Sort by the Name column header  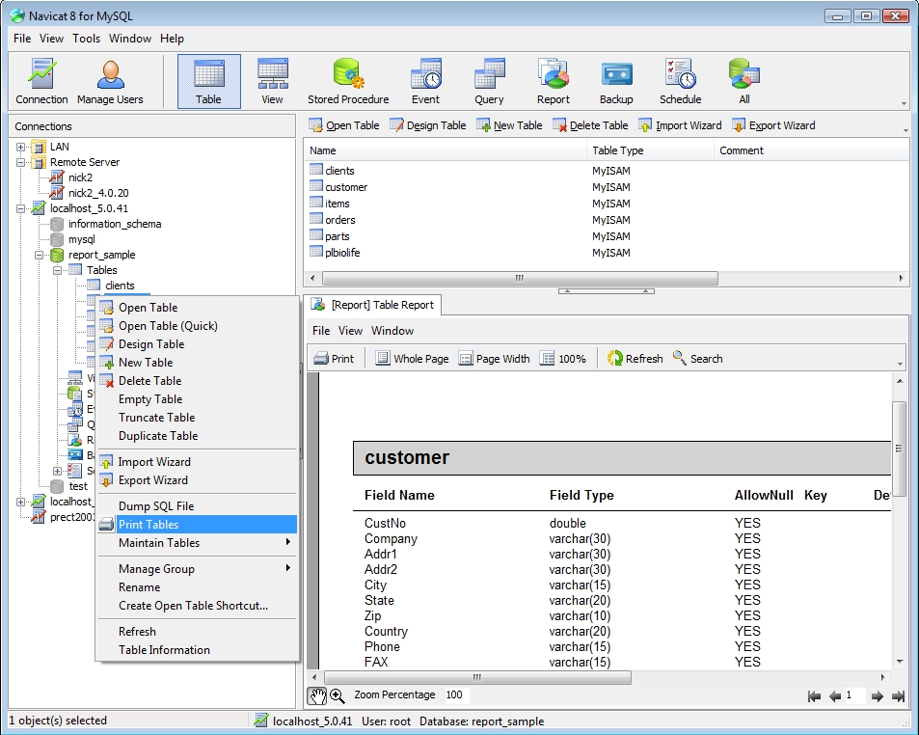pos(446,150)
